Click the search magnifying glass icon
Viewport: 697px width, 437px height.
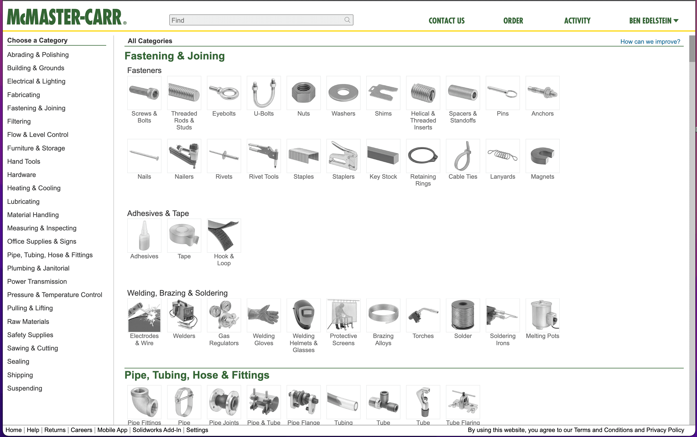[x=347, y=20]
